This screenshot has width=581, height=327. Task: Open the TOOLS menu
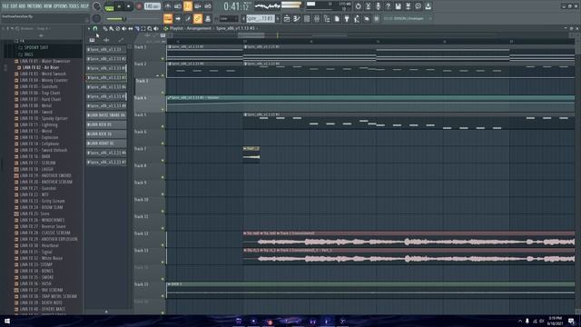tap(74, 6)
